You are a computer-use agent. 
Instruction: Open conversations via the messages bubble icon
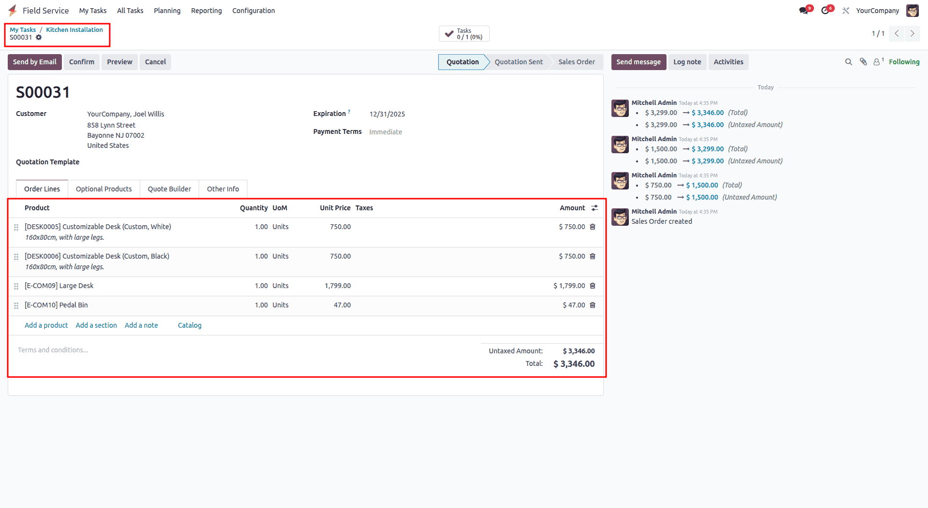coord(803,10)
